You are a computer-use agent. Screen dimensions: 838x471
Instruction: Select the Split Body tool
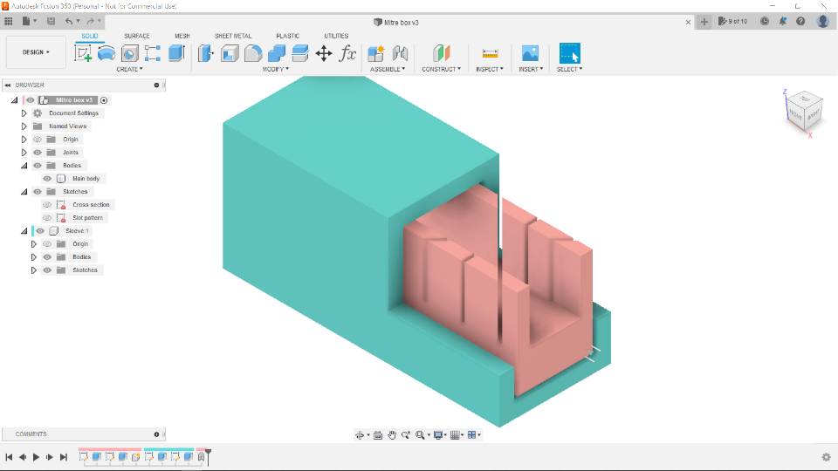click(299, 53)
